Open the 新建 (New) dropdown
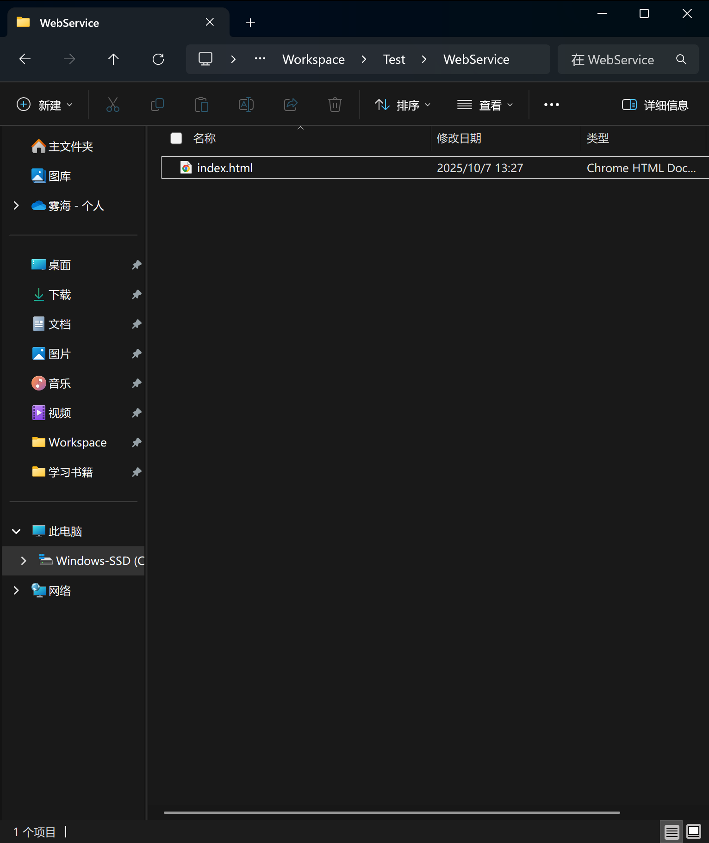This screenshot has width=709, height=843. 45,105
